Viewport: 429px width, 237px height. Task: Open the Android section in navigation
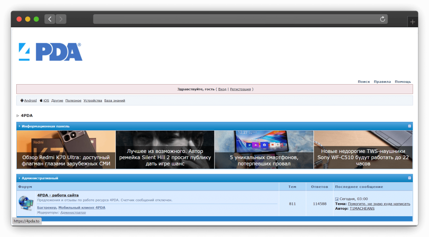28,100
